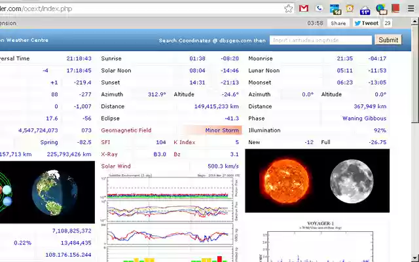Click the 225,793,426 km value
Image resolution: width=419 pixels, height=262 pixels.
tap(69, 155)
